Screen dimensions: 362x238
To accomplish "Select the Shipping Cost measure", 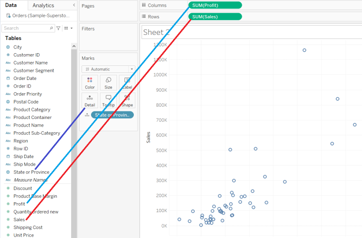I will pos(28,228).
